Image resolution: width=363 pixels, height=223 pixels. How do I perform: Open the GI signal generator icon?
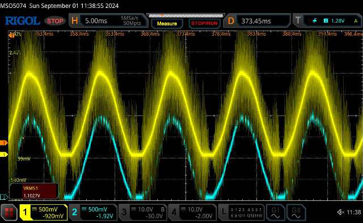pos(275,213)
